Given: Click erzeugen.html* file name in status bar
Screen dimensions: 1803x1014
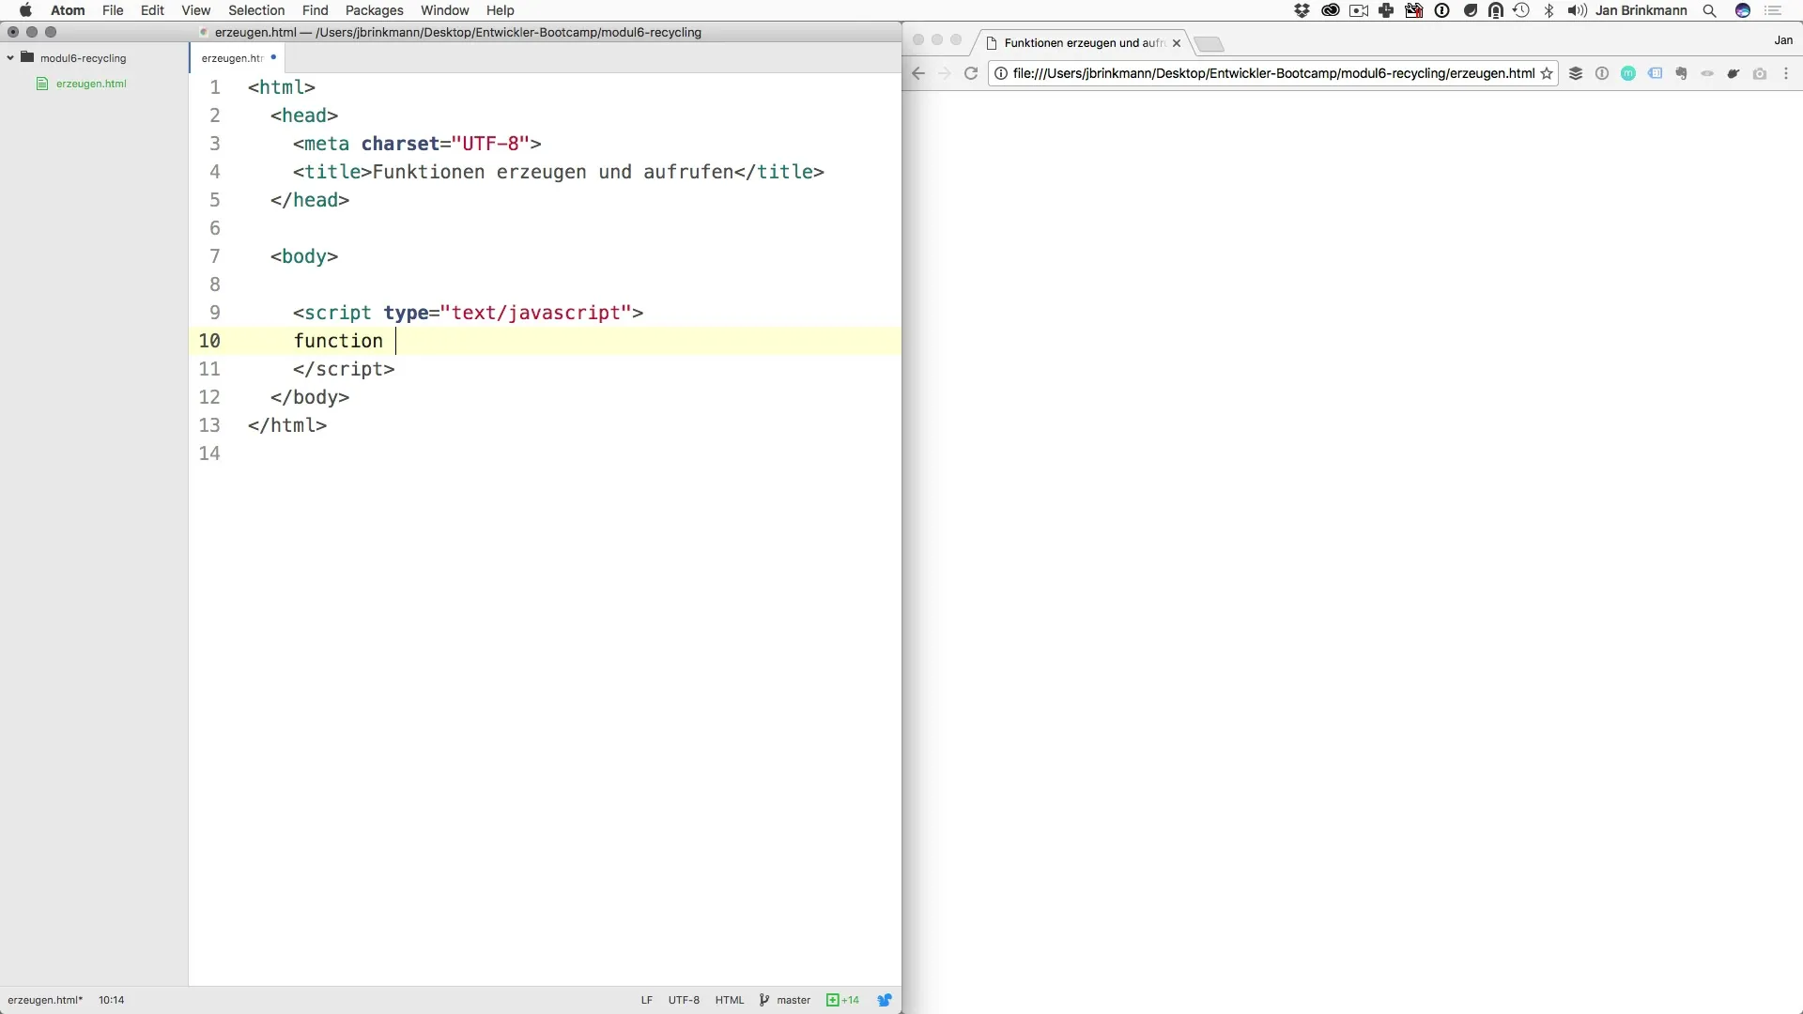Looking at the screenshot, I should 45,1000.
